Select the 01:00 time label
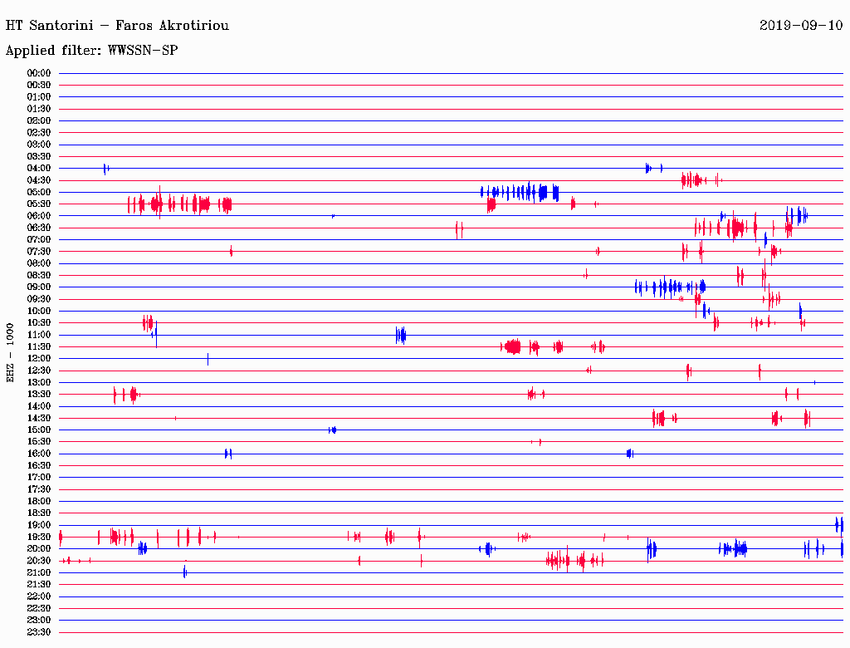The image size is (850, 648). [38, 96]
